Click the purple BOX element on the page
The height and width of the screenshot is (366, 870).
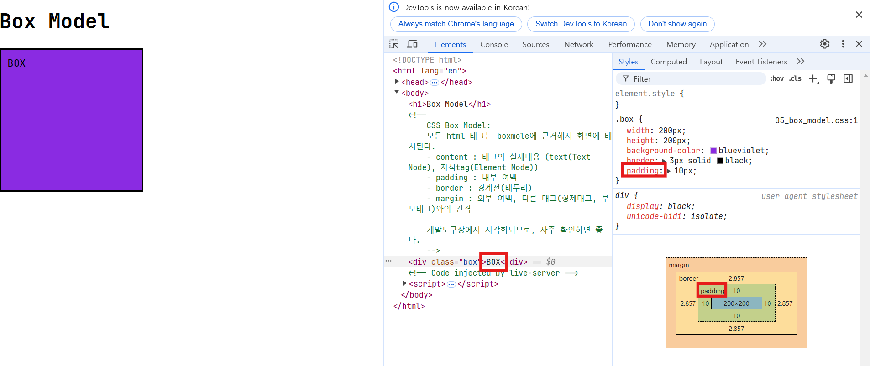72,120
